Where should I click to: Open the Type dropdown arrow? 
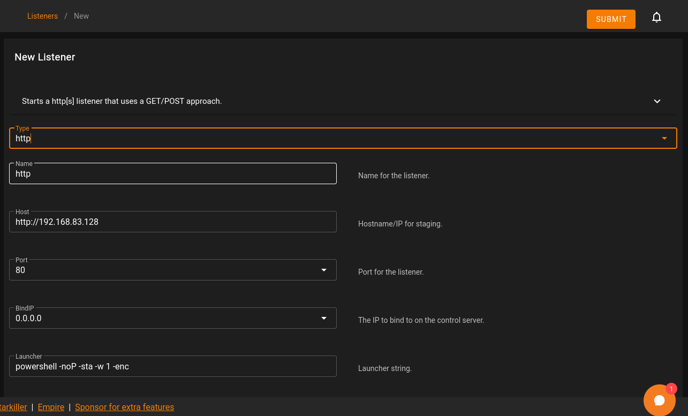coord(664,138)
